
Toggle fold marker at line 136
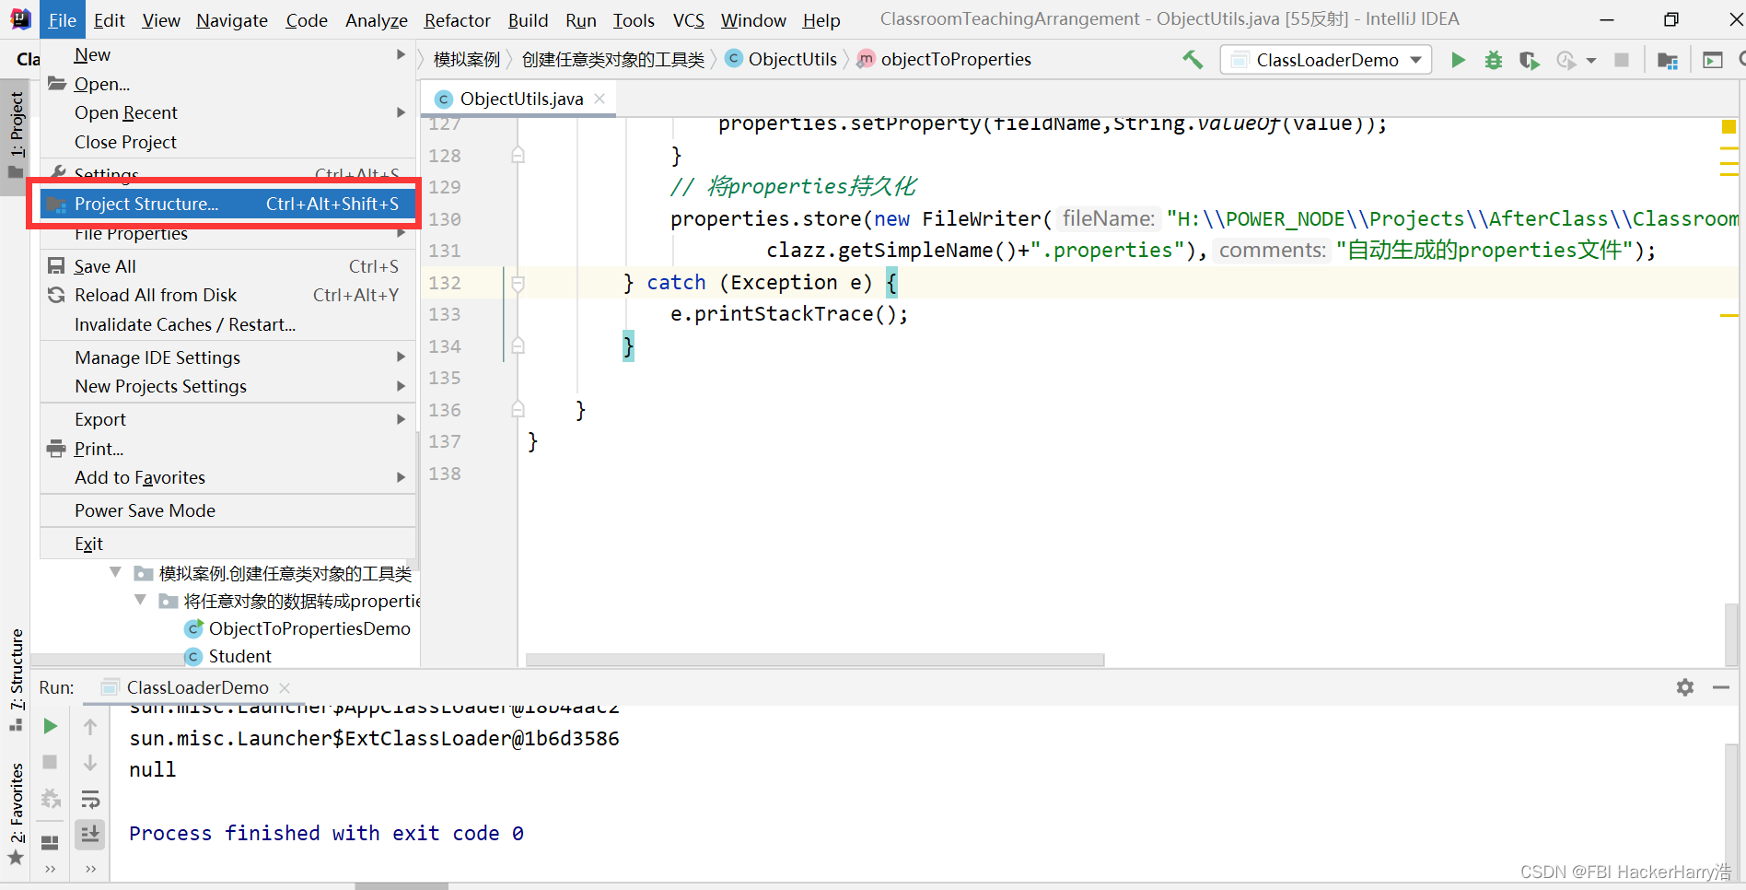coord(518,410)
